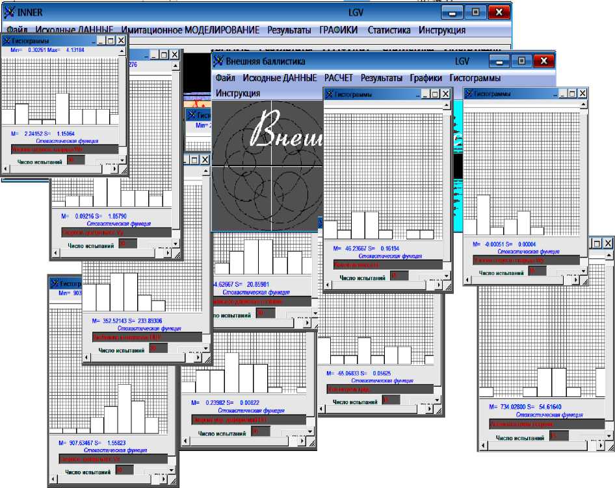This screenshot has height=488, width=615.
Task: Click the Внешняя баллистика splash image
Action: click(267, 165)
